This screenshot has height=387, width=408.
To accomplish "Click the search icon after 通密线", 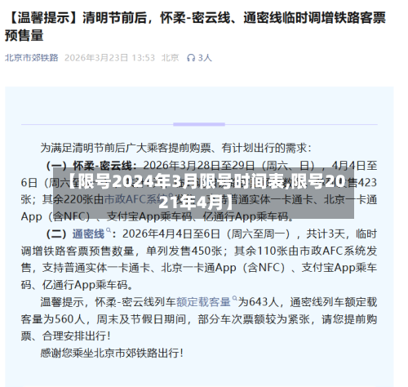I will tap(109, 230).
